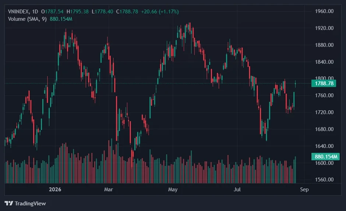The height and width of the screenshot is (211, 346).
Task: Click the TradingView logo link
Action: click(x=25, y=203)
